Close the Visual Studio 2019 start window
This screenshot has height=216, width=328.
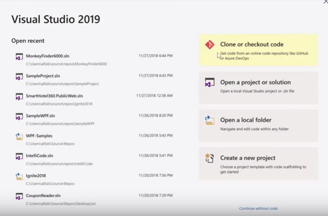(326, 1)
